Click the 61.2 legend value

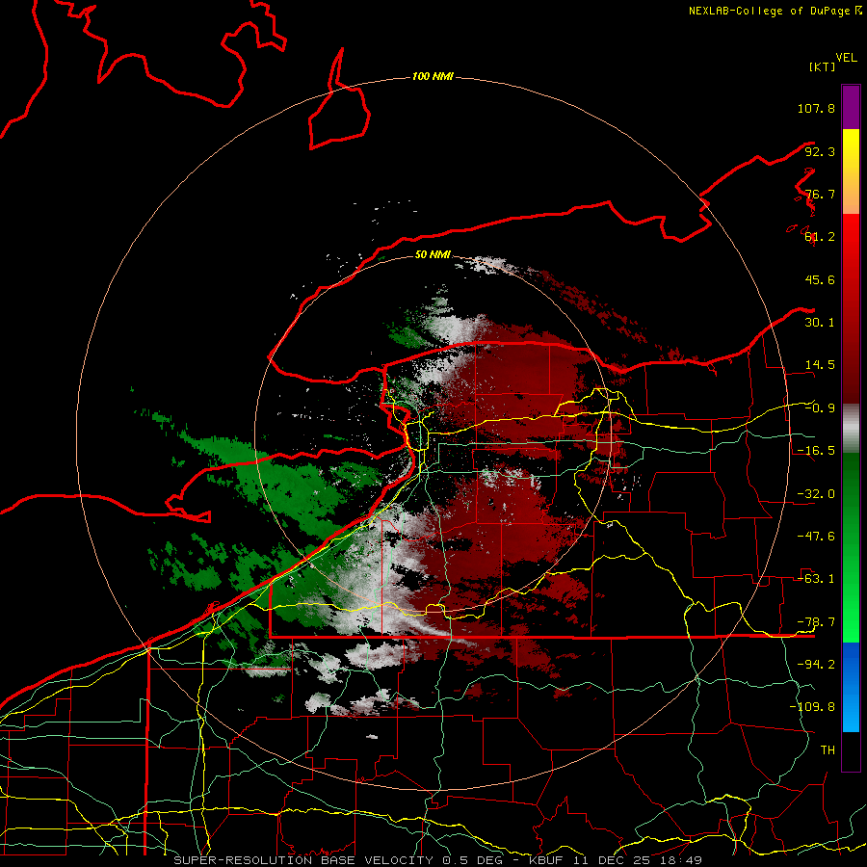820,237
